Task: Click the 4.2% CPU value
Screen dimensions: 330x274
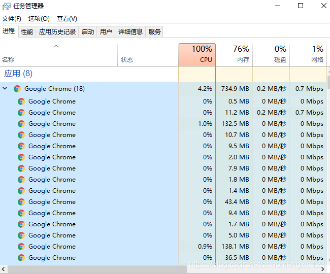Action: click(x=205, y=89)
